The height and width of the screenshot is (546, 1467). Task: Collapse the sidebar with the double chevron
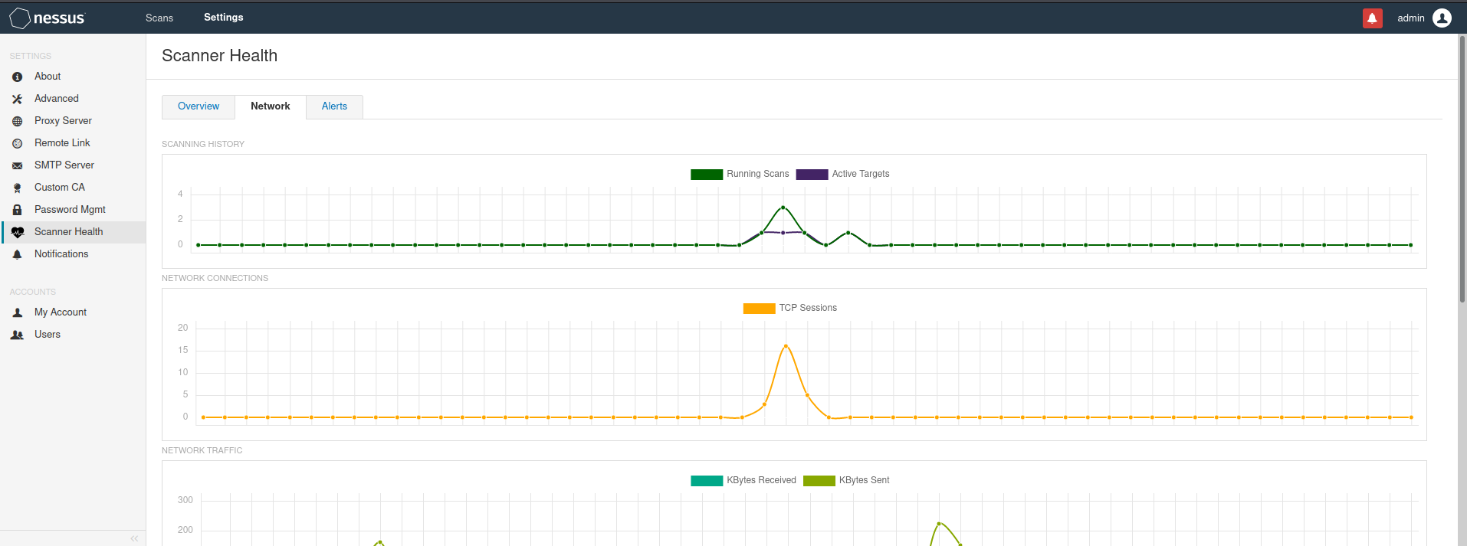(x=134, y=538)
